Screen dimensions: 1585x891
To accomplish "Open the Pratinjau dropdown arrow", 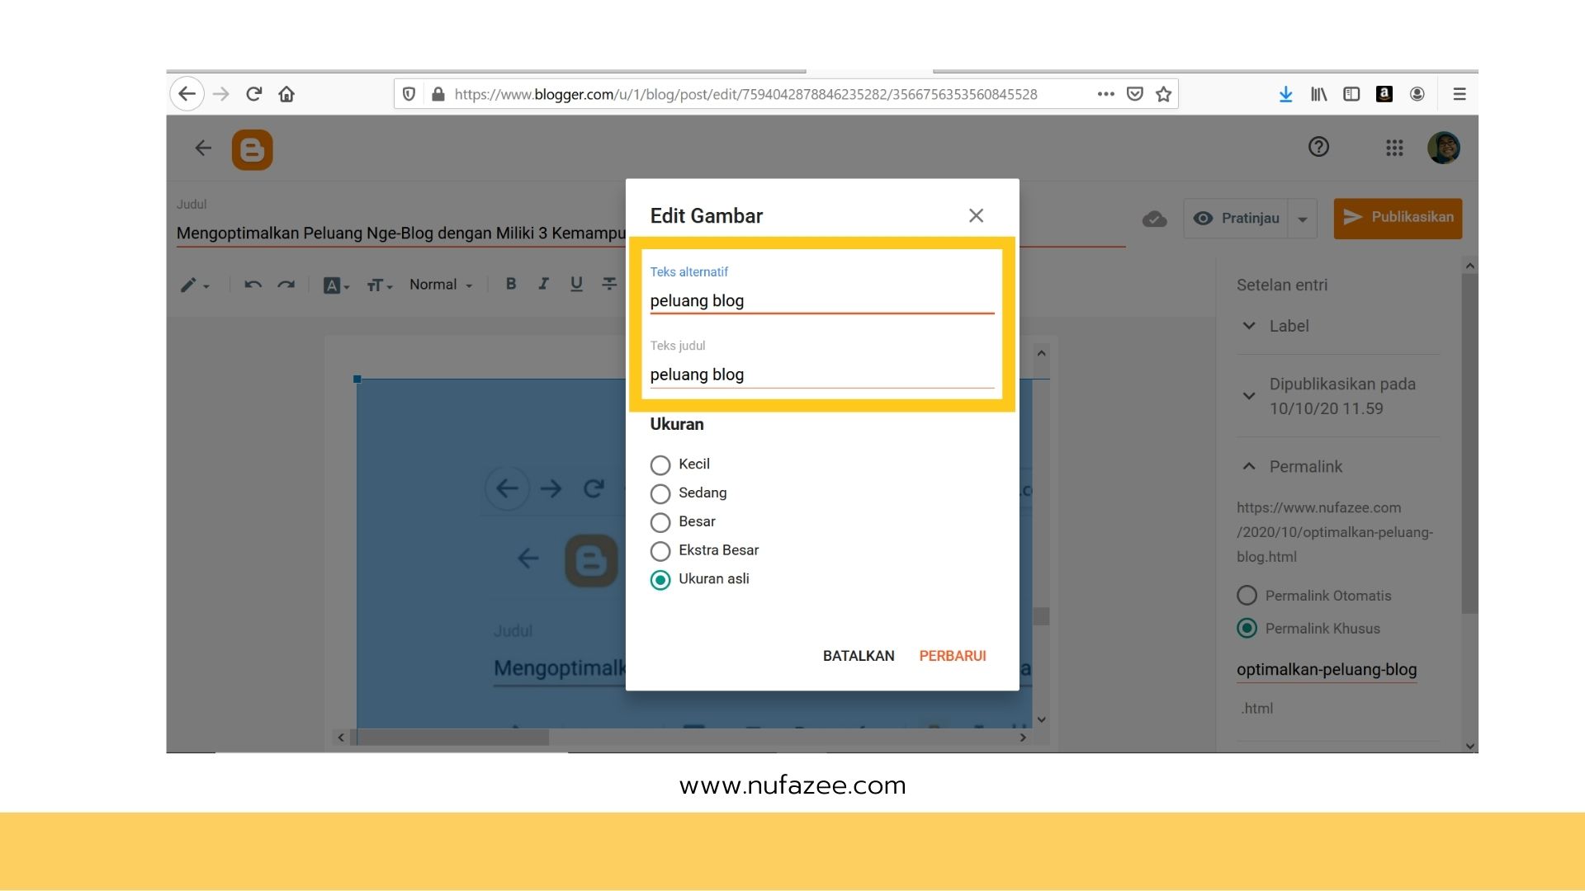I will (1302, 219).
